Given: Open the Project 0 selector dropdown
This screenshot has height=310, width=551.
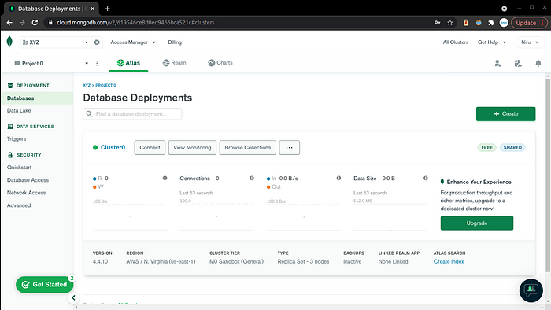Looking at the screenshot, I should (x=51, y=63).
